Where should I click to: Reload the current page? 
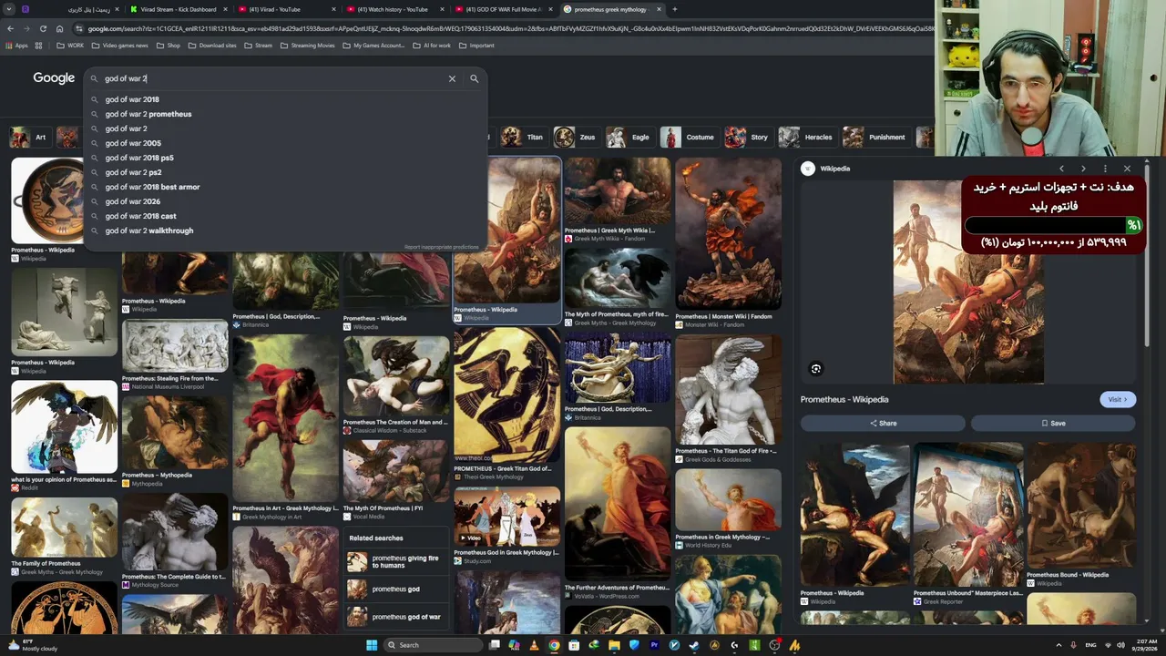pyautogui.click(x=43, y=28)
